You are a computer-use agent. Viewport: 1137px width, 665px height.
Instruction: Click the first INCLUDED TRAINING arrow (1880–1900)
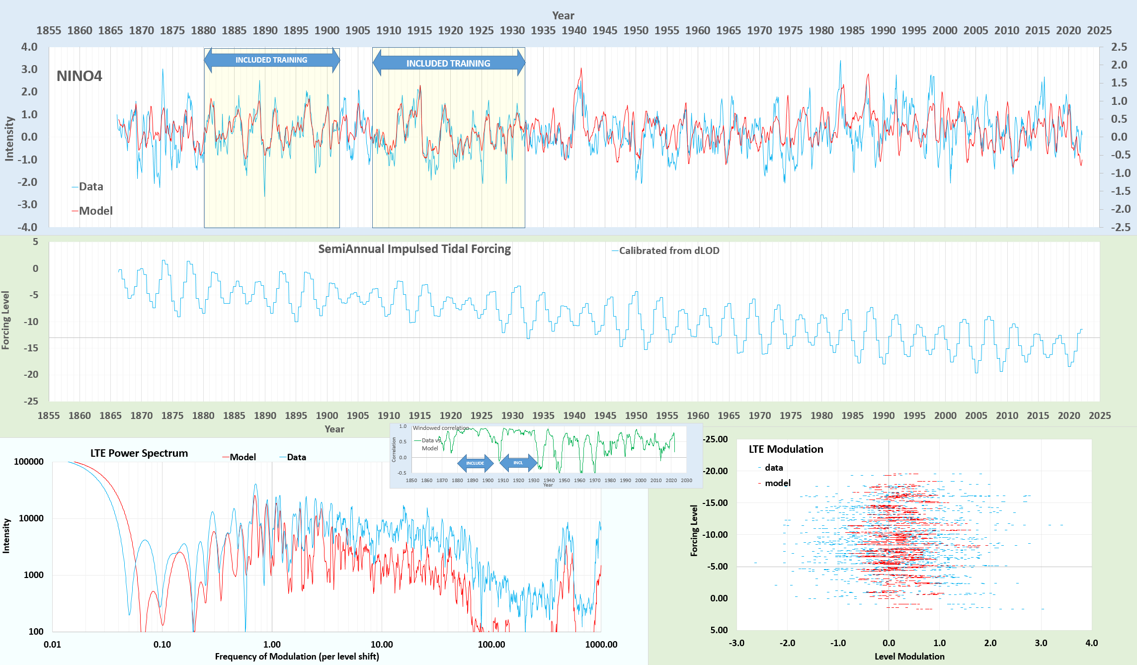pos(271,60)
